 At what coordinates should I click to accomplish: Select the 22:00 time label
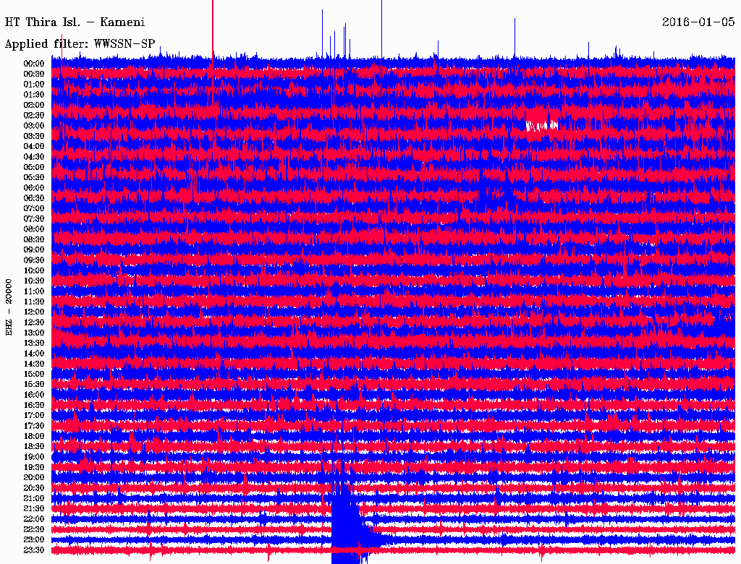pos(34,518)
